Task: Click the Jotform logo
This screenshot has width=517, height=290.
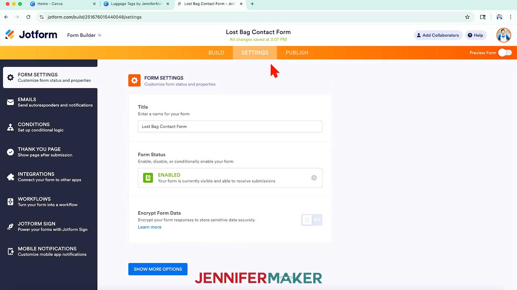Action: point(31,35)
